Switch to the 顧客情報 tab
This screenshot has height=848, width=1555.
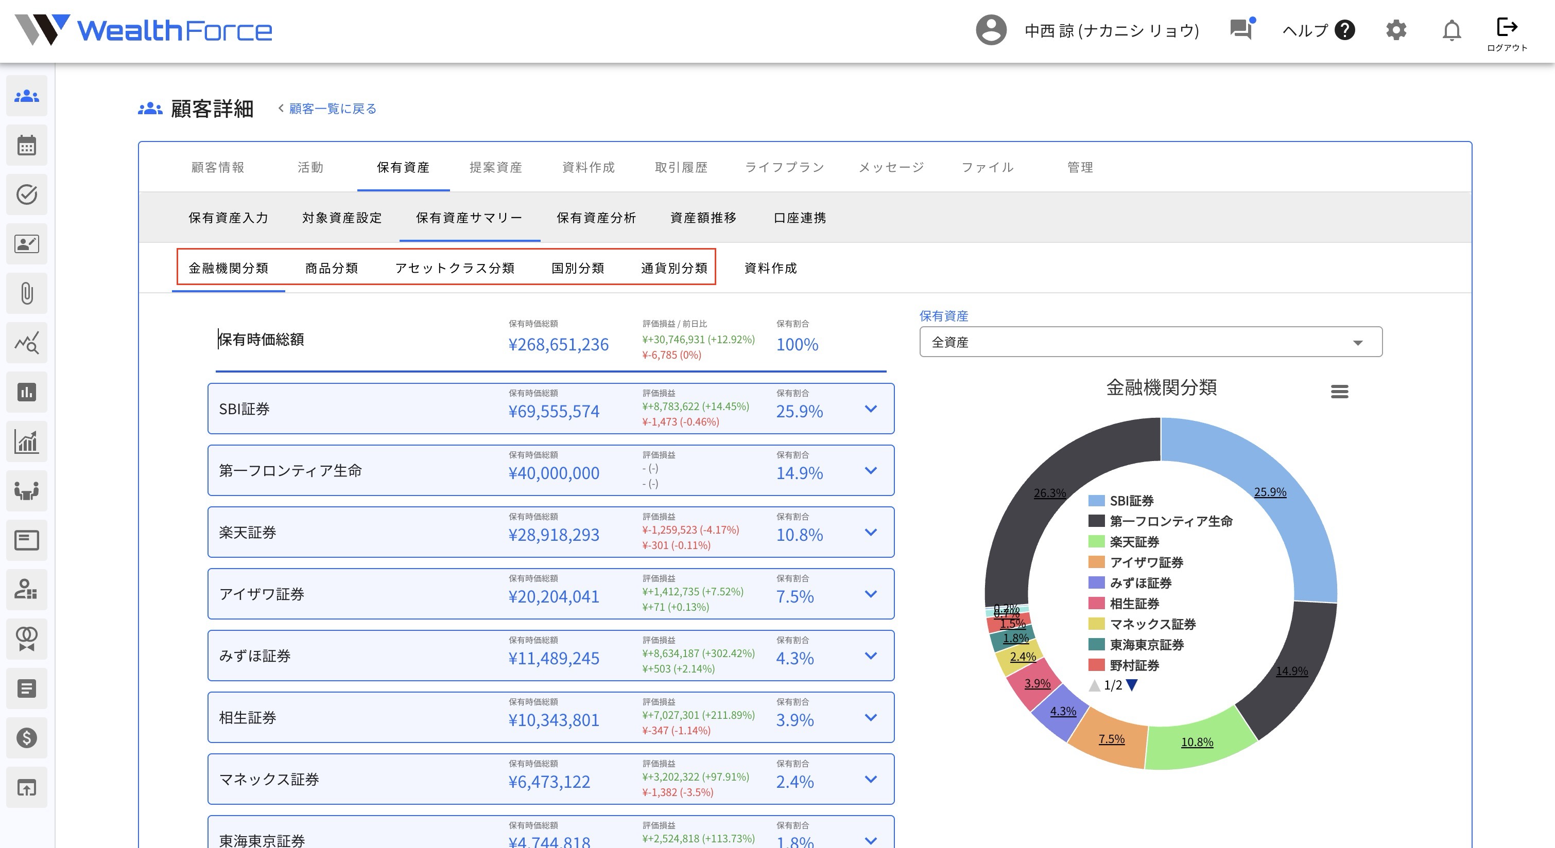pos(218,167)
